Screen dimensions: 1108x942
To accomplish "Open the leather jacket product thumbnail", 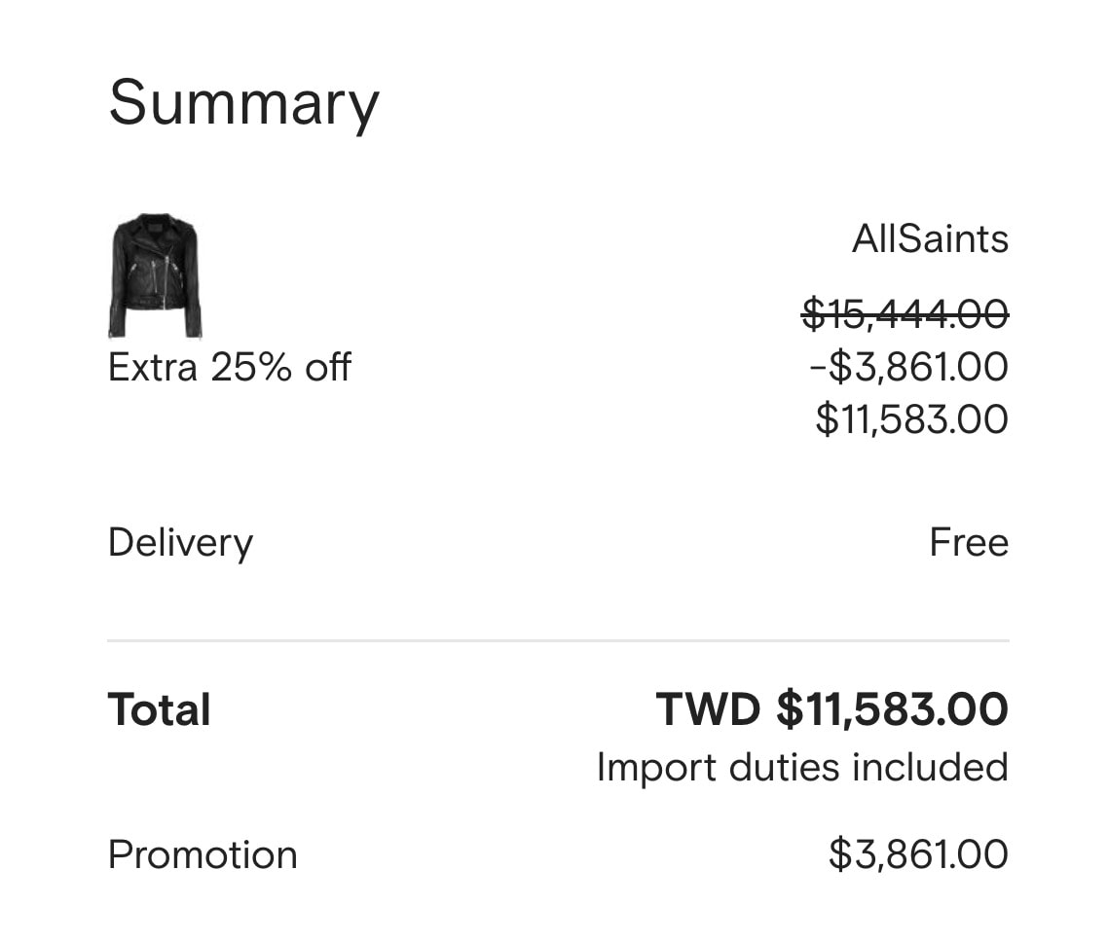I will (156, 275).
